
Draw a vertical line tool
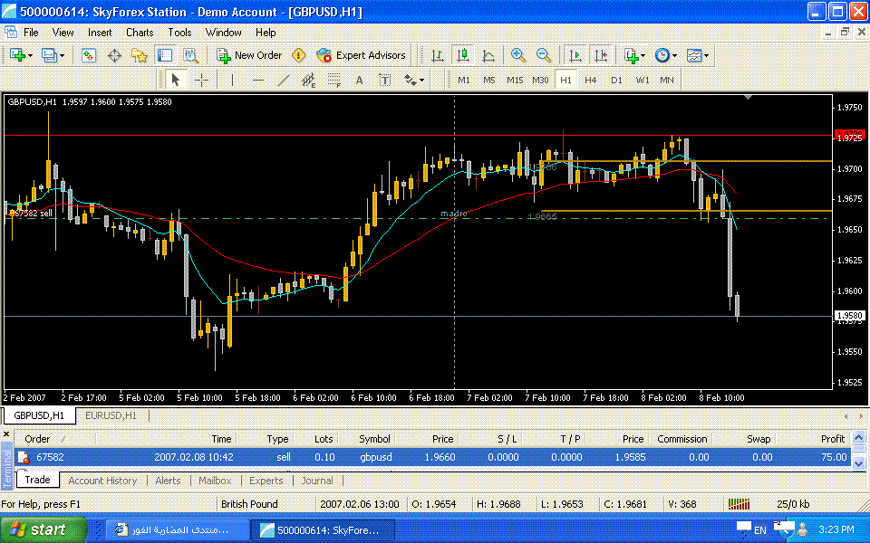[x=233, y=80]
